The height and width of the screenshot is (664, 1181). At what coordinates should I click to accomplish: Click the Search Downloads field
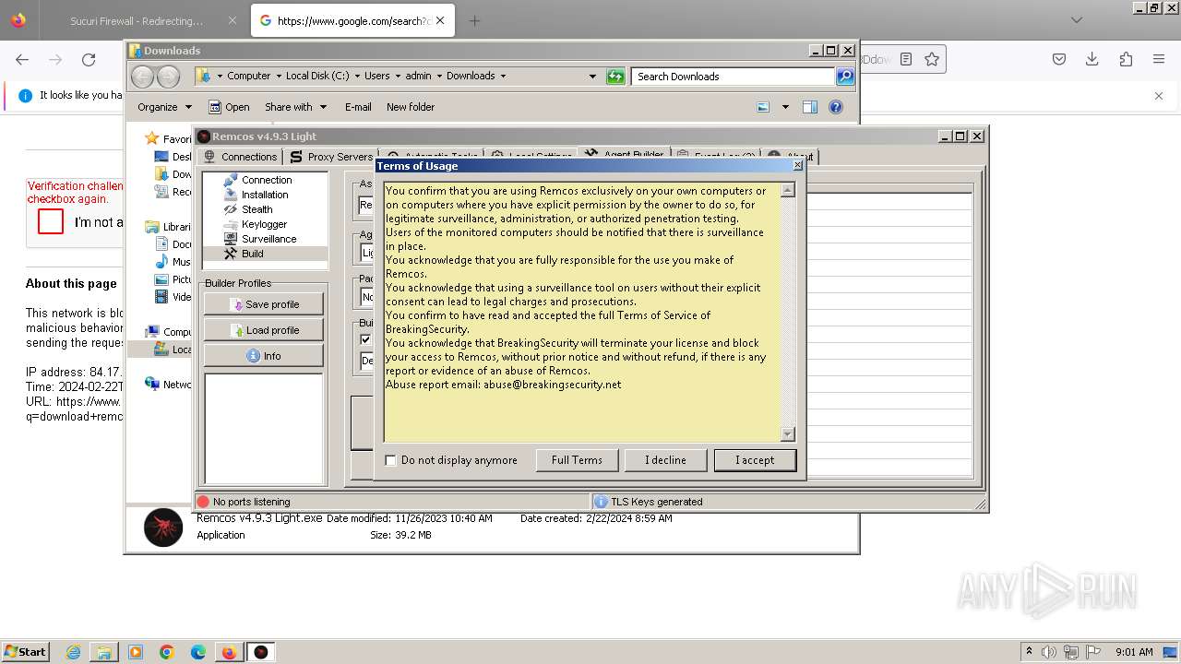pos(734,77)
